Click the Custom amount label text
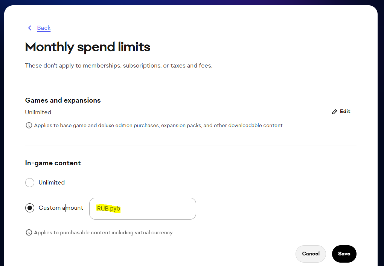Image resolution: width=384 pixels, height=266 pixels. (x=61, y=208)
